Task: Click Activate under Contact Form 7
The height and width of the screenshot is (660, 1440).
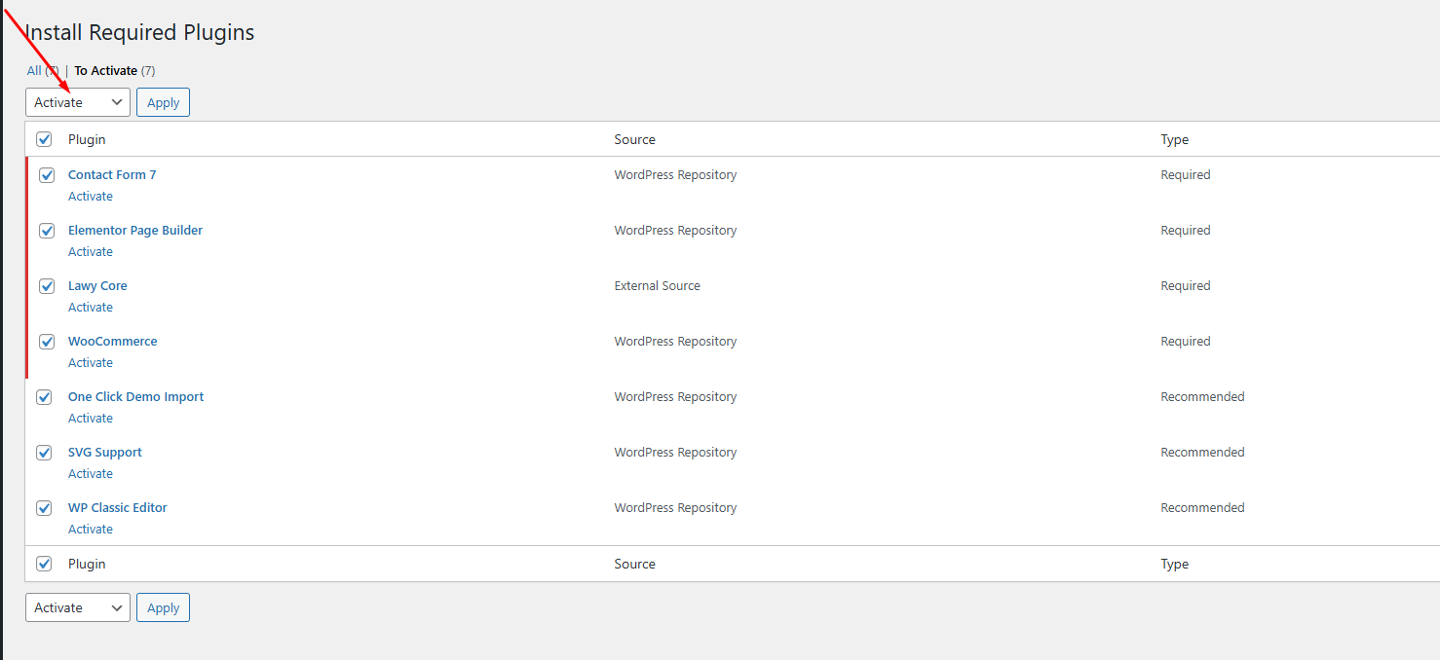Action: tap(91, 197)
